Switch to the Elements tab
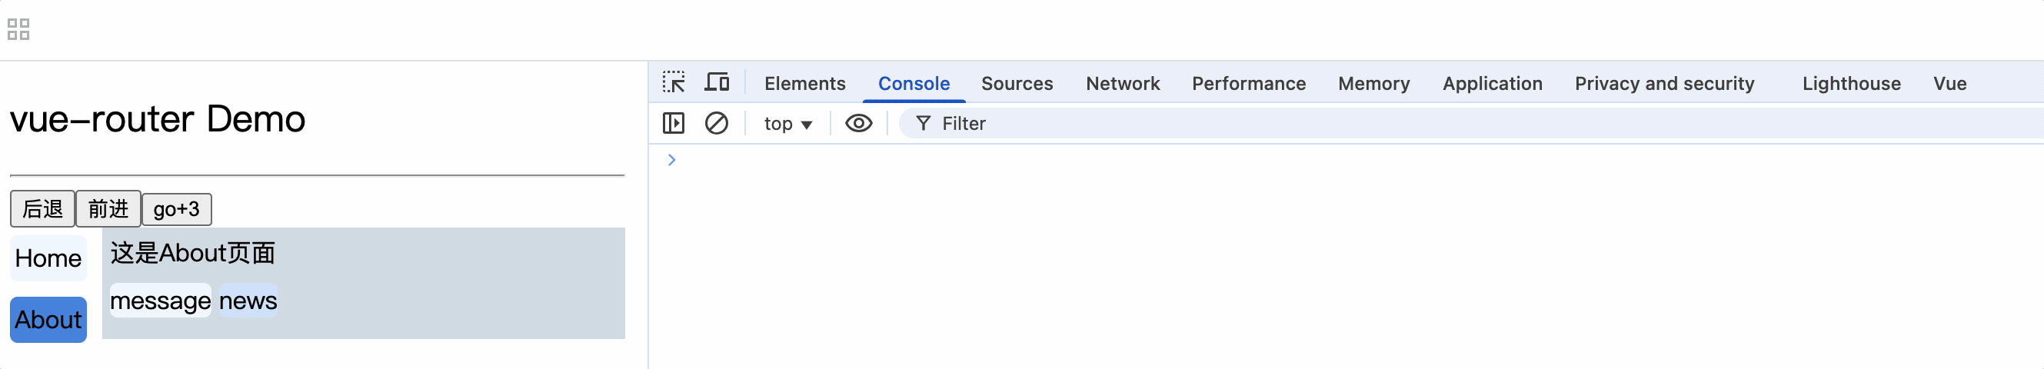Screen dimensions: 2044x369 804,83
